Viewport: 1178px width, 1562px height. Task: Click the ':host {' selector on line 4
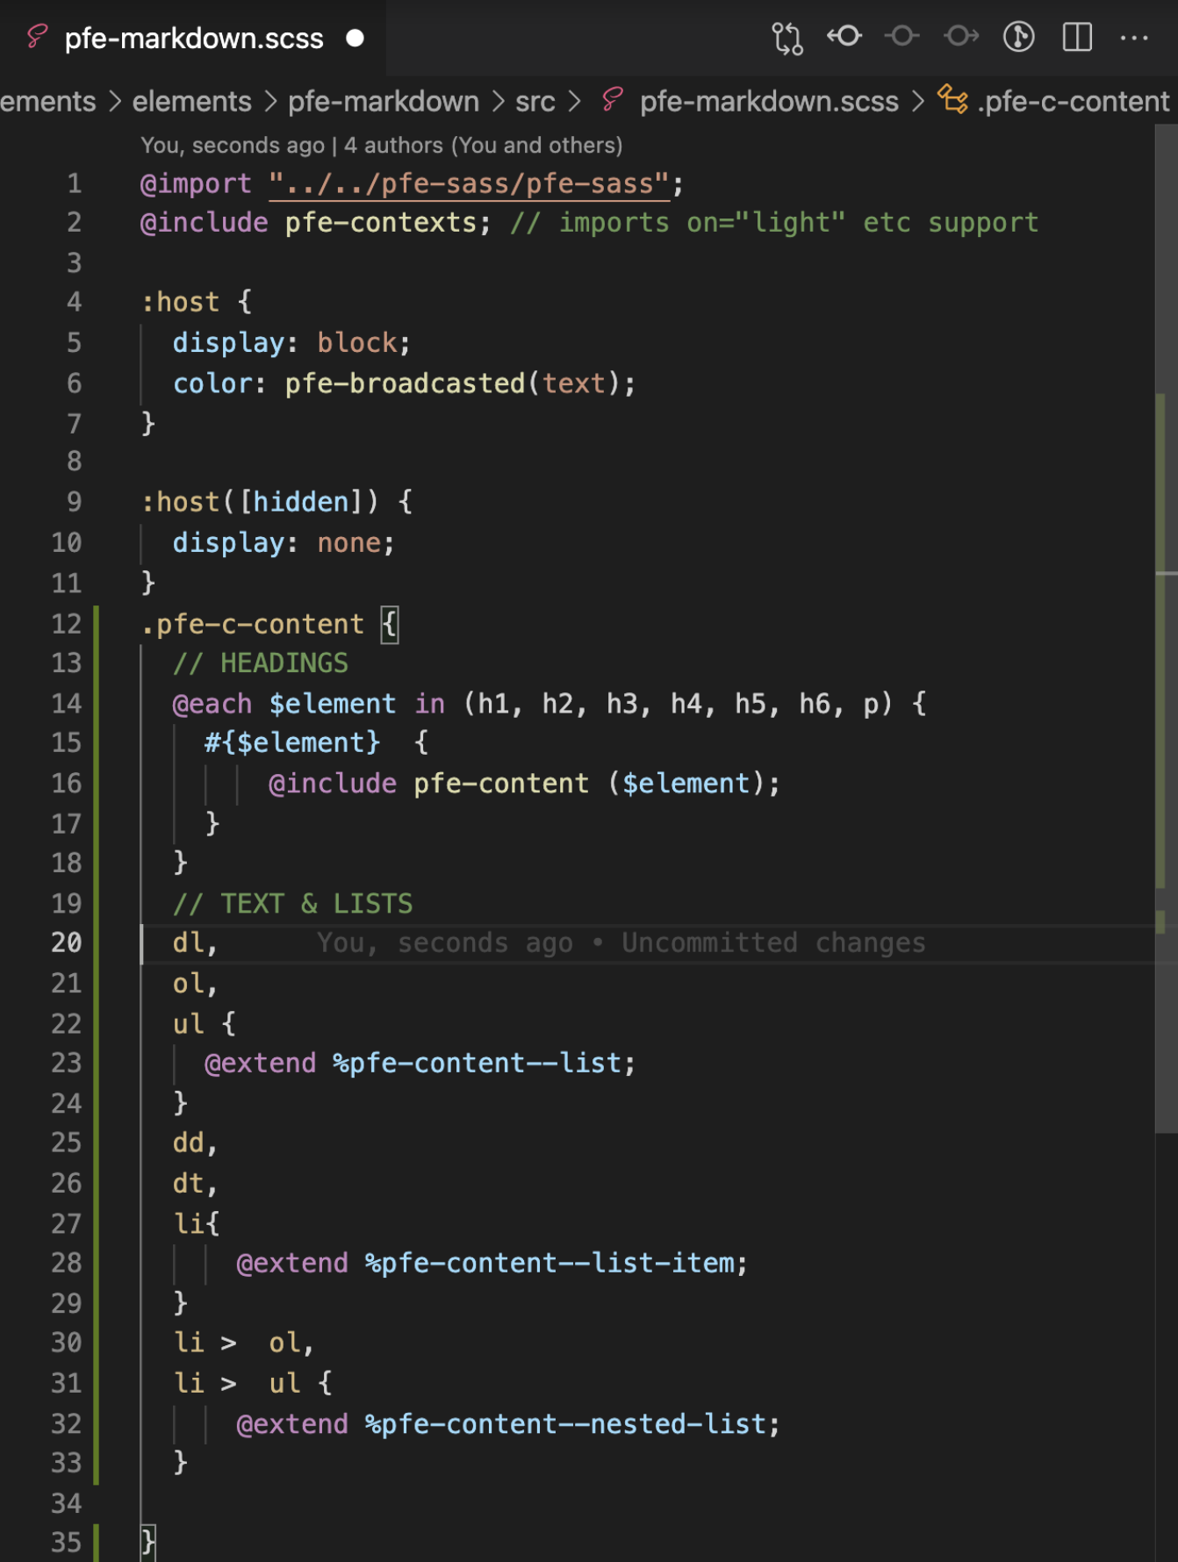197,303
